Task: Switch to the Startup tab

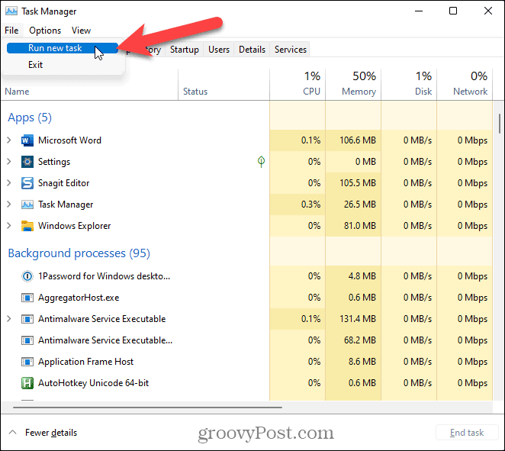Action: [x=184, y=50]
